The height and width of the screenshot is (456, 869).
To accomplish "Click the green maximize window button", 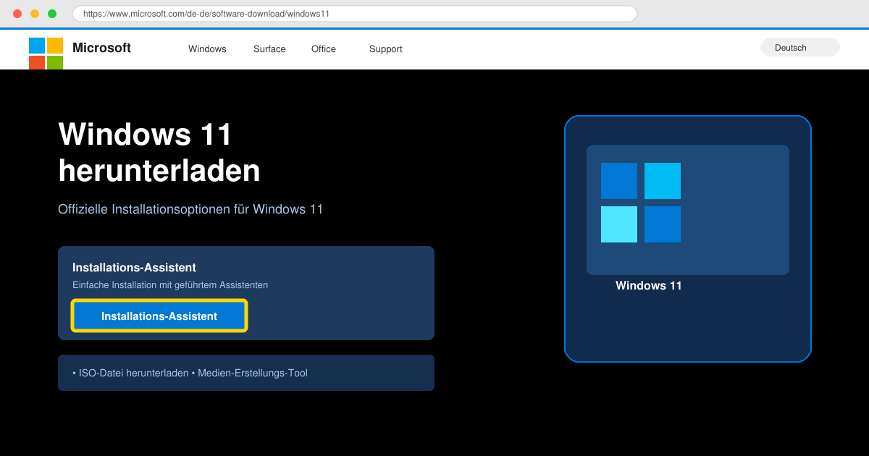I will pos(52,14).
